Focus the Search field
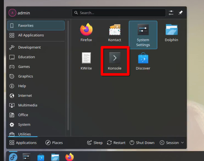This screenshot has height=161, width=204. coord(119,13)
